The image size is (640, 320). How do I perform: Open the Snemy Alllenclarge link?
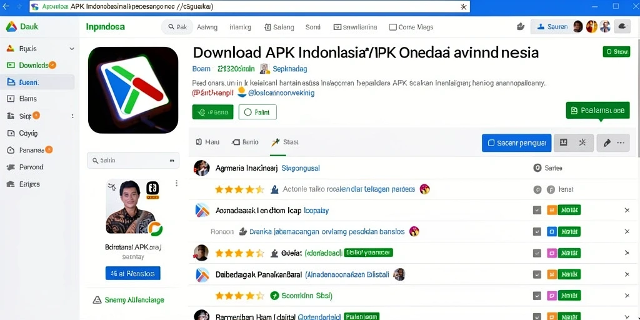tap(134, 300)
